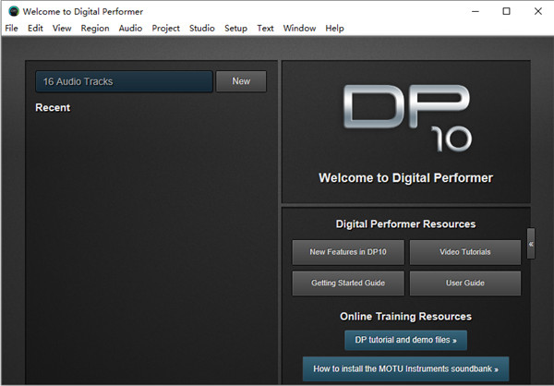Click the DP 10 logo
The height and width of the screenshot is (386, 554).
[407, 118]
